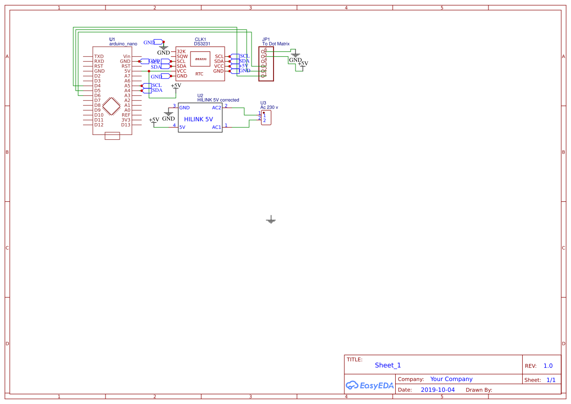Select the standalone ground symbol mid-sheet
The width and height of the screenshot is (571, 404).
[x=271, y=220]
